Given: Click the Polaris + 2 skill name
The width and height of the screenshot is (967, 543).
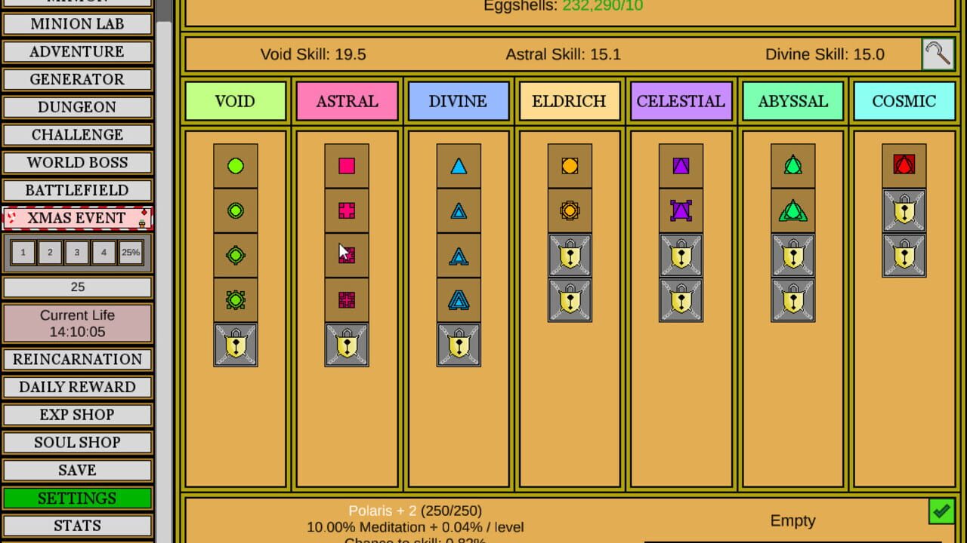Looking at the screenshot, I should (382, 511).
